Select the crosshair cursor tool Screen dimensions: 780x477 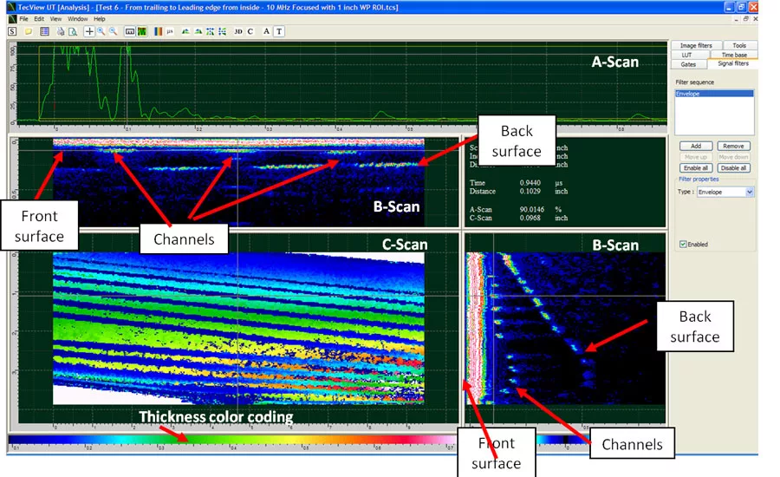[x=89, y=31]
